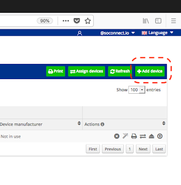Sort by Device manufacturer column

(79, 123)
